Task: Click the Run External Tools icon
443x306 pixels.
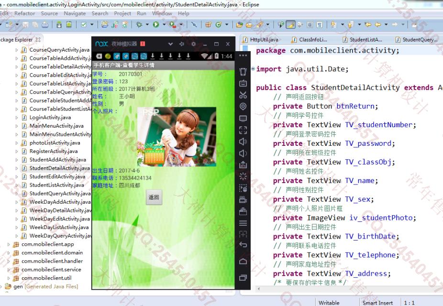Action: tap(172, 25)
